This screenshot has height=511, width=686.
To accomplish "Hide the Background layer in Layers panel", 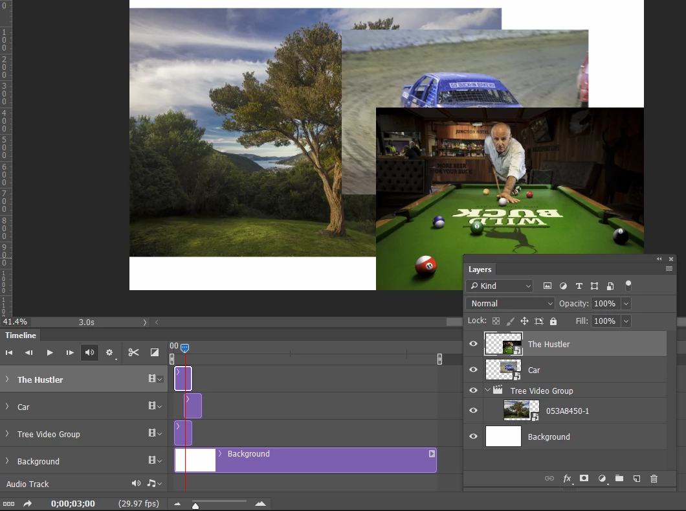I will [473, 436].
